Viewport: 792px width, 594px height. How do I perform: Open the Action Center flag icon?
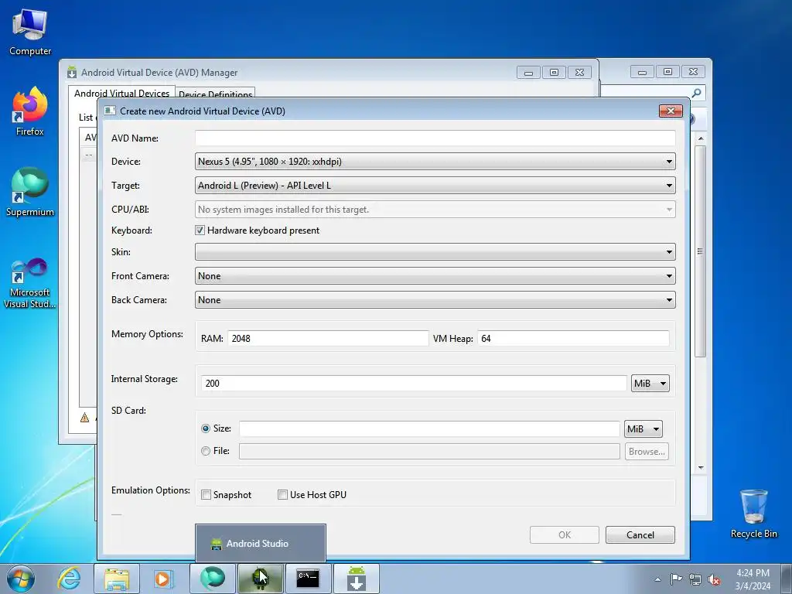(x=676, y=579)
